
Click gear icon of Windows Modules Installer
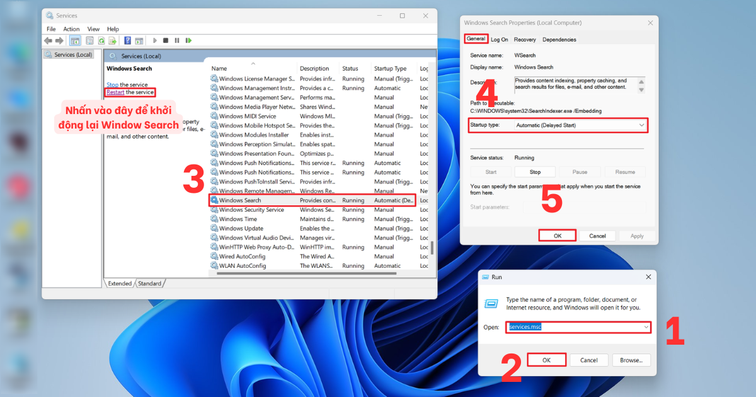point(214,135)
